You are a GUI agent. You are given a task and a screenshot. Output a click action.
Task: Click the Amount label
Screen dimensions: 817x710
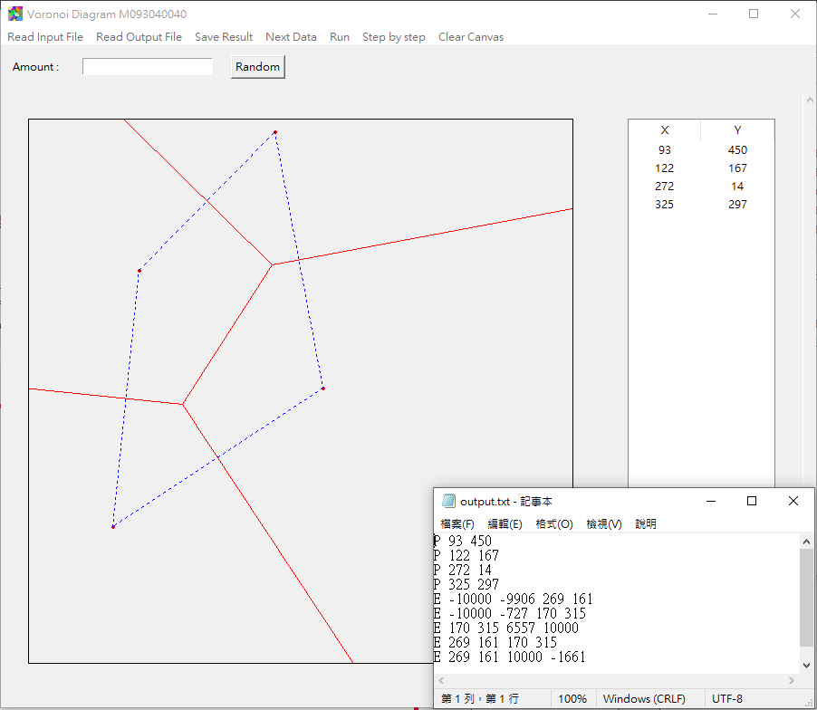coord(35,67)
